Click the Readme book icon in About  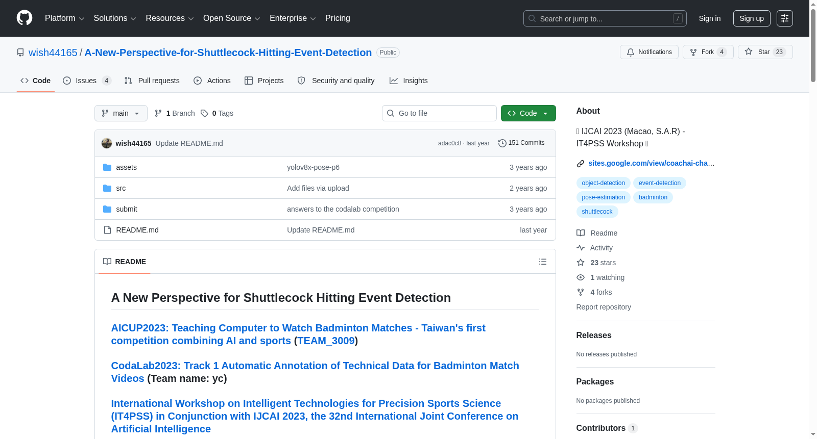click(x=581, y=233)
